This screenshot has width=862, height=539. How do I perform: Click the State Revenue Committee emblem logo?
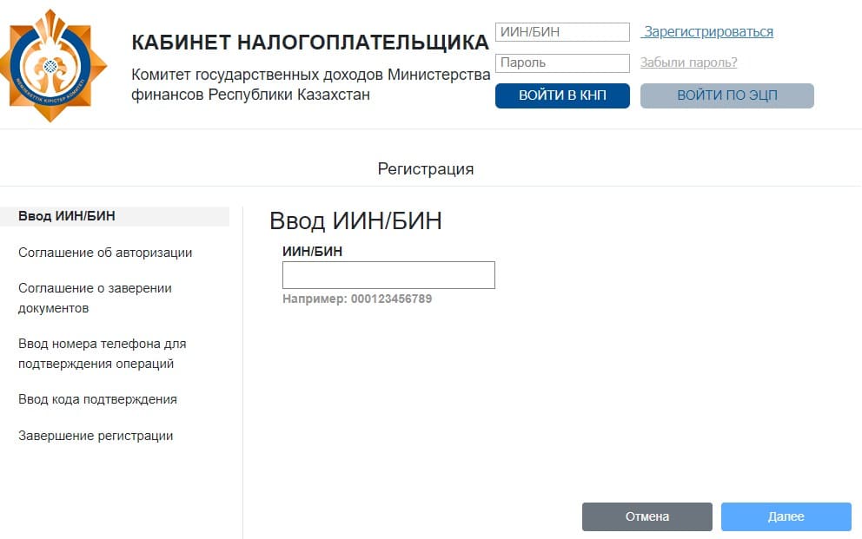tap(53, 66)
